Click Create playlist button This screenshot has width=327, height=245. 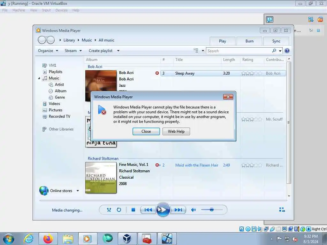[101, 51]
